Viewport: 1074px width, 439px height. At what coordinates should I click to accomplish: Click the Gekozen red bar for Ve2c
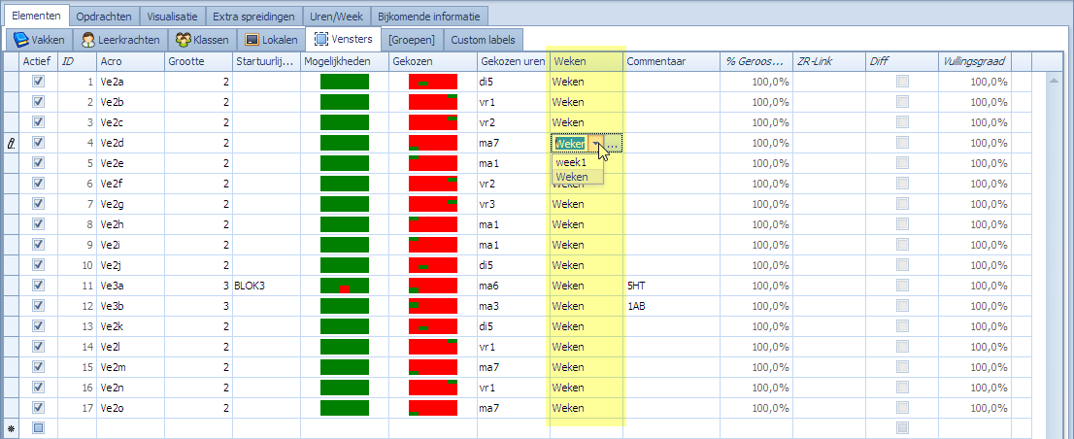click(433, 122)
